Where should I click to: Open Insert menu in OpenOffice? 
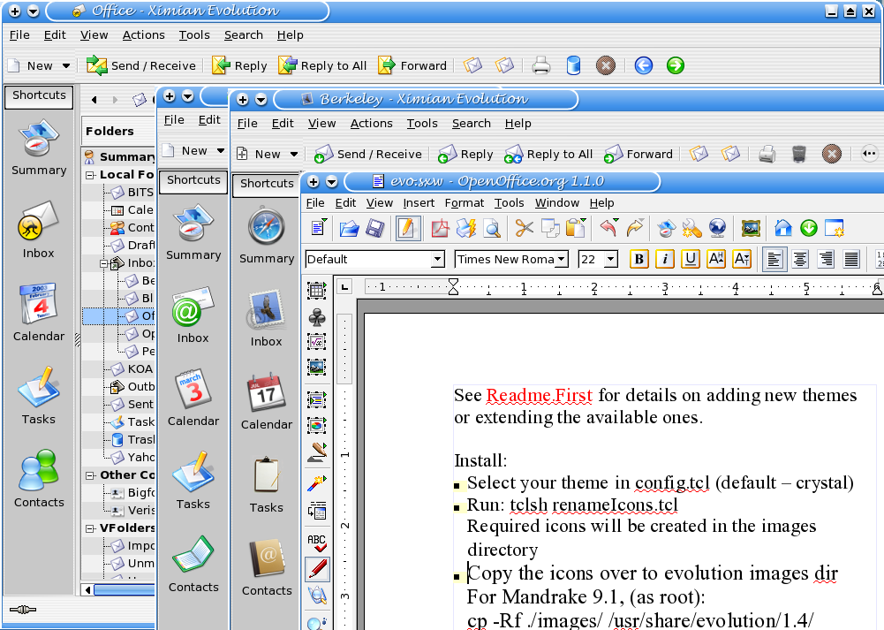(x=419, y=203)
